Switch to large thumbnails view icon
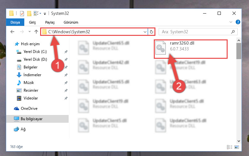The height and width of the screenshot is (156, 249). 237,147
